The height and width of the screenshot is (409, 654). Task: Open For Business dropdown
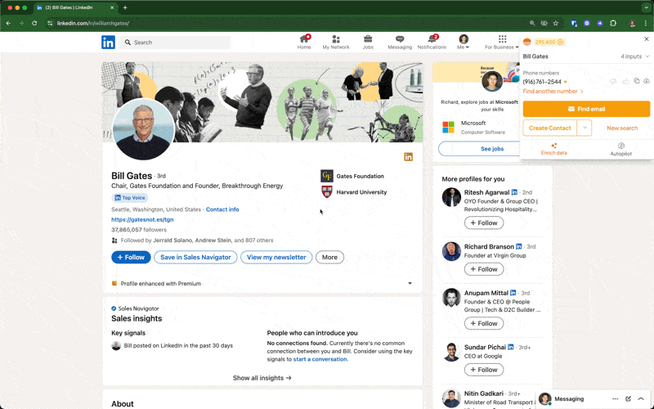(x=502, y=43)
